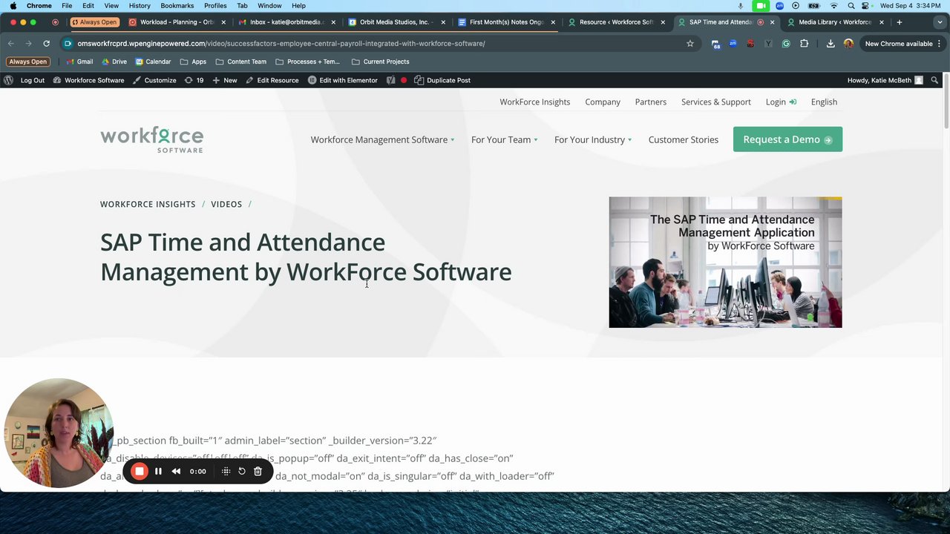Rewind the recording
This screenshot has height=534, width=950.
[176, 471]
